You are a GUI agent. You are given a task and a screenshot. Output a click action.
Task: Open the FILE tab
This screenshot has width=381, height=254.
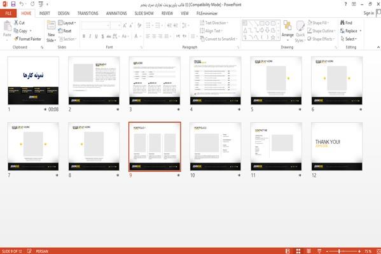click(8, 13)
